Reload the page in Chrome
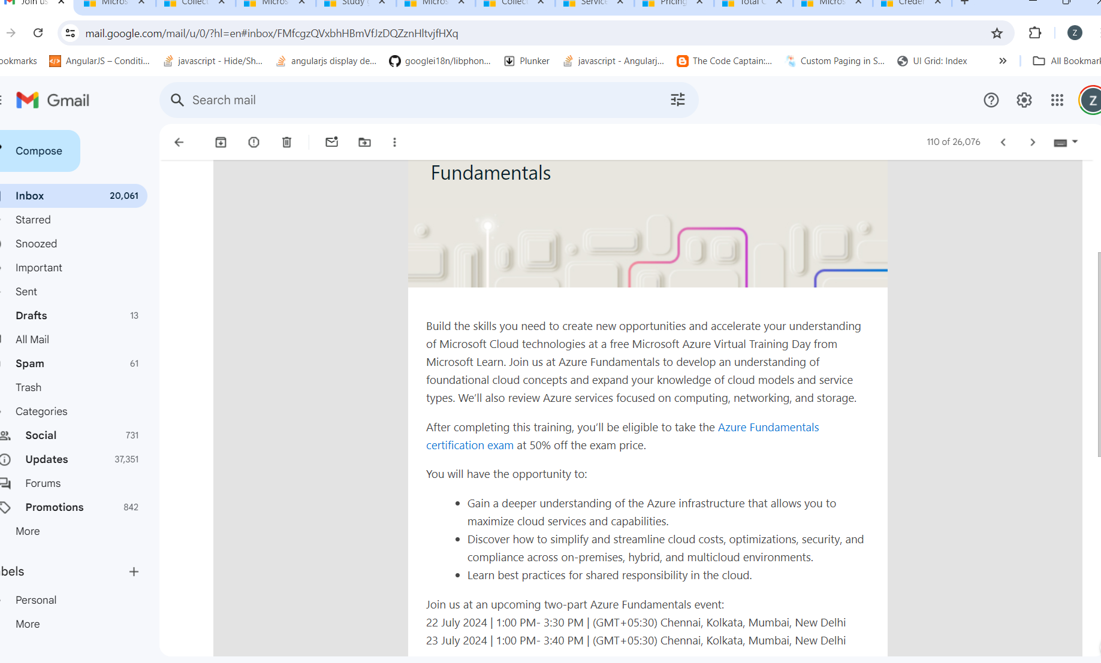Image resolution: width=1101 pixels, height=663 pixels. (38, 33)
